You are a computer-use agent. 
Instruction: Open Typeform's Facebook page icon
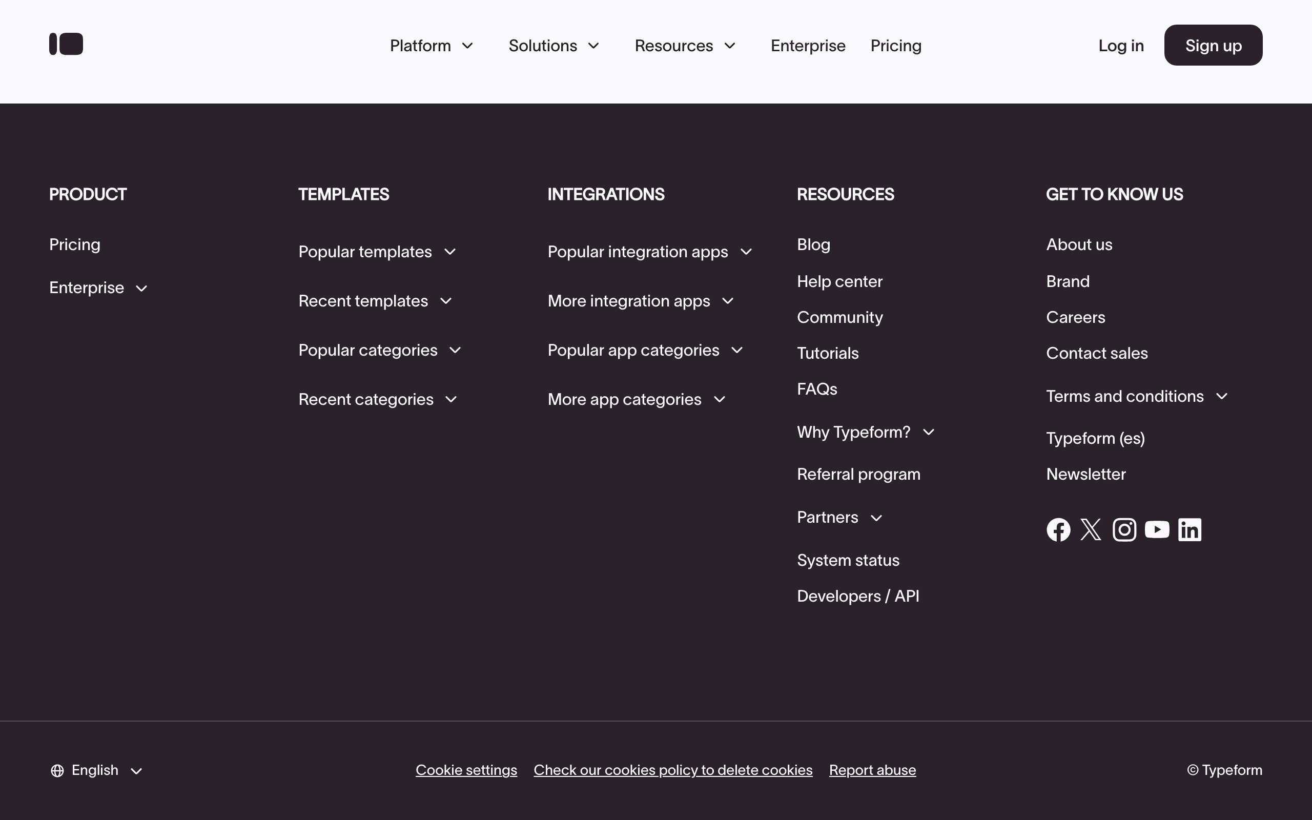click(x=1058, y=529)
